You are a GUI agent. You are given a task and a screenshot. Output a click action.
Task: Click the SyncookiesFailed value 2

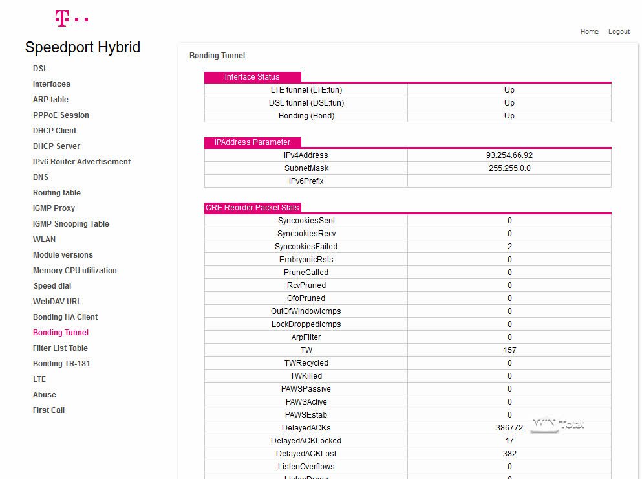coord(509,247)
